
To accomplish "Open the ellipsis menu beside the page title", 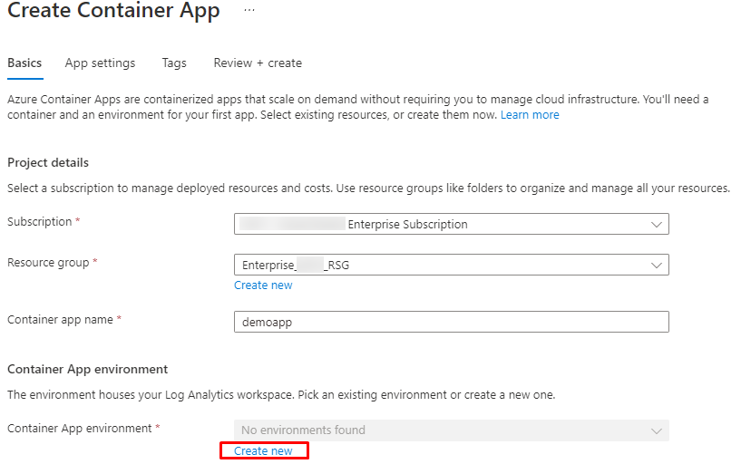I will [249, 11].
